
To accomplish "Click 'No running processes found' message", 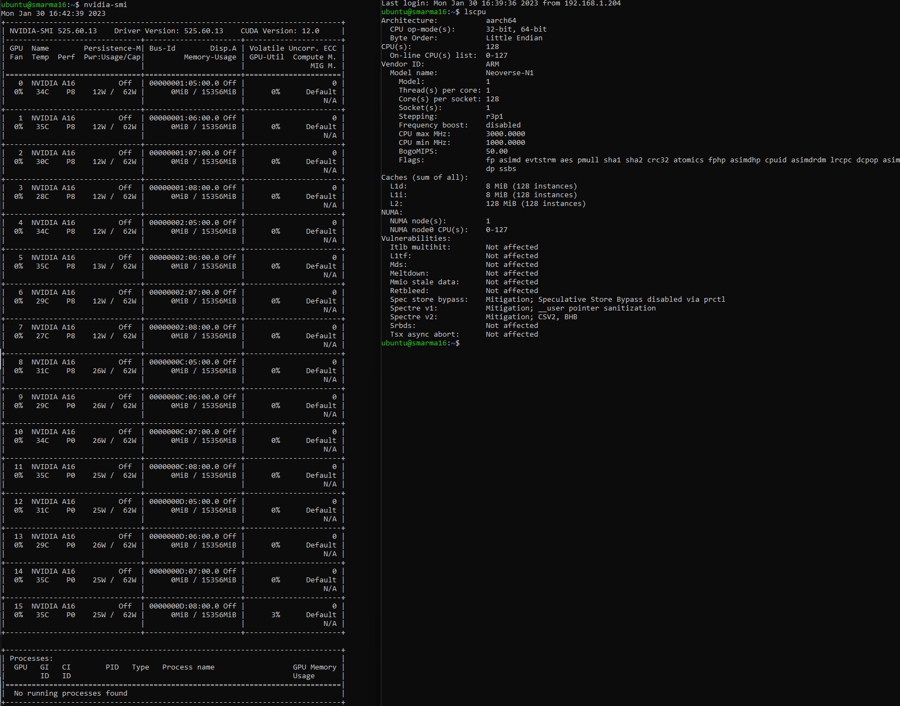I will [x=71, y=693].
